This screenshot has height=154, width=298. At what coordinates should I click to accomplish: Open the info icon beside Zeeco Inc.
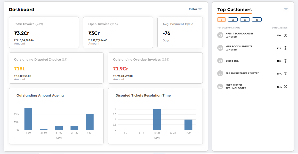tap(285, 61)
